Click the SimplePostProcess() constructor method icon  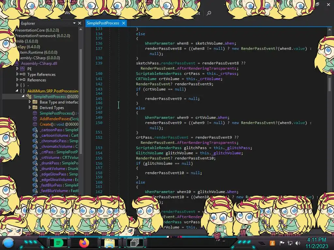(35, 113)
